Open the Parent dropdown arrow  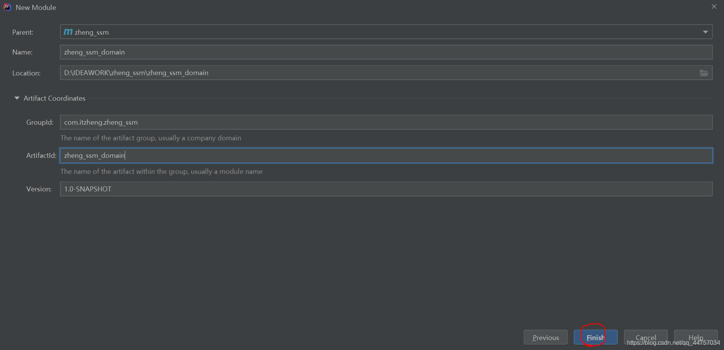click(705, 32)
